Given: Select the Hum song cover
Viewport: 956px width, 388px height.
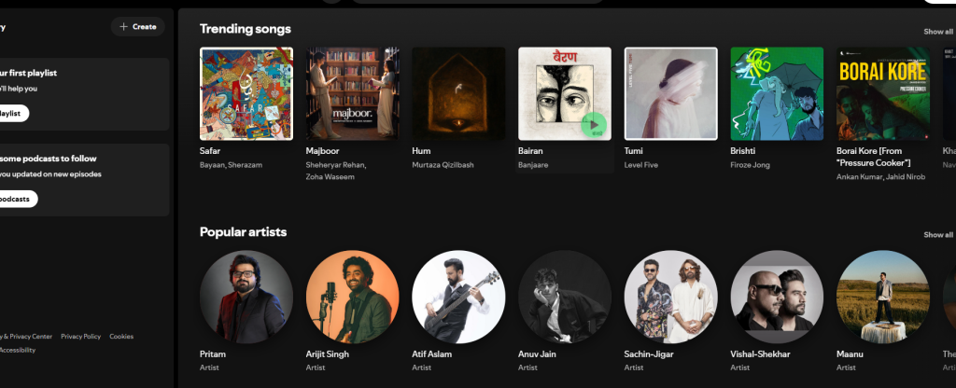Looking at the screenshot, I should (458, 94).
